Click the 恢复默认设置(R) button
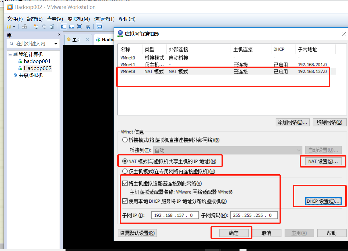 click(x=137, y=233)
